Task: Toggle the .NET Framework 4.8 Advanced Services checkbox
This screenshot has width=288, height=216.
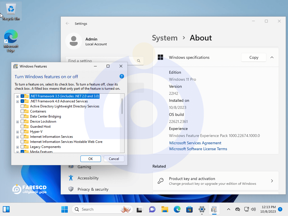Action: 22,101
